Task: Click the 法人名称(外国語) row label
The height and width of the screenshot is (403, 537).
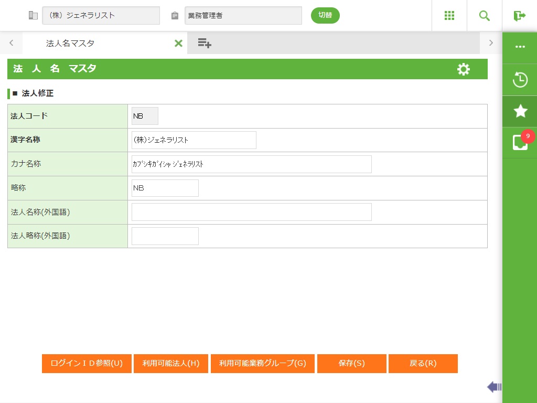Action: pyautogui.click(x=40, y=212)
